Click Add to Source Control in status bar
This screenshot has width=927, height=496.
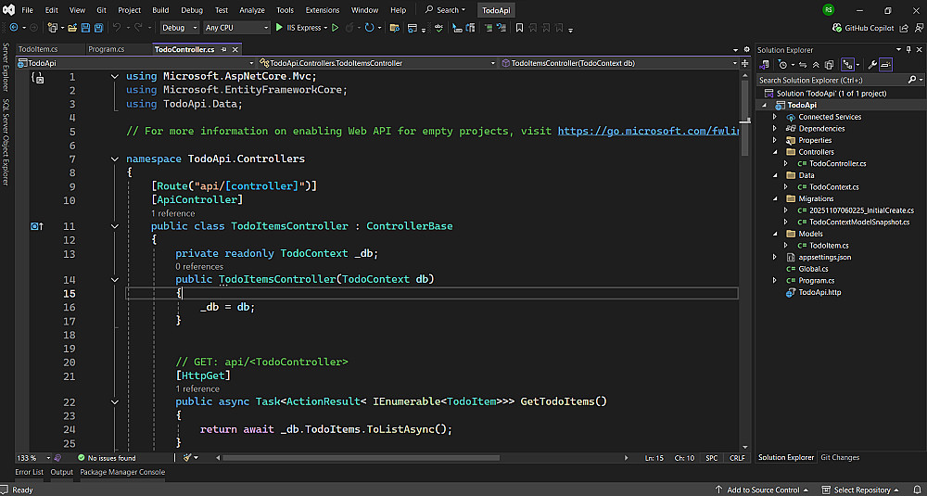coord(762,490)
